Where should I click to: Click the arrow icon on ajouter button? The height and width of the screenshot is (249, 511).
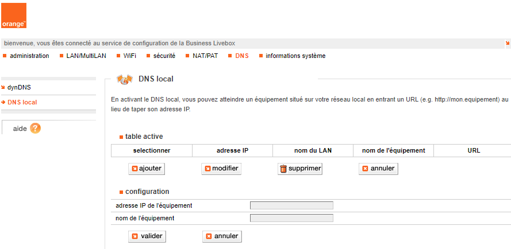pyautogui.click(x=135, y=169)
